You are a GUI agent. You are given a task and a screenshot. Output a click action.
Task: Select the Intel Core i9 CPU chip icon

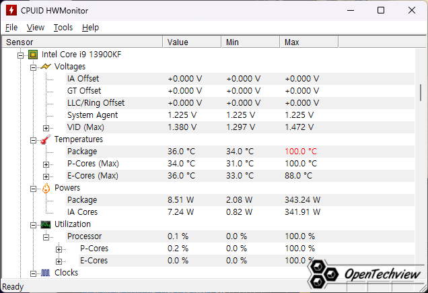[x=33, y=55]
